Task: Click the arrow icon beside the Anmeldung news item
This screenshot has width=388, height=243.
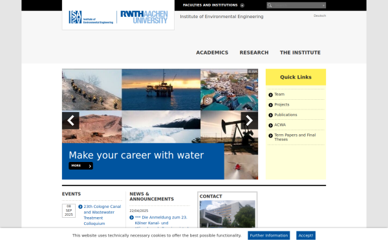Action: tap(131, 218)
